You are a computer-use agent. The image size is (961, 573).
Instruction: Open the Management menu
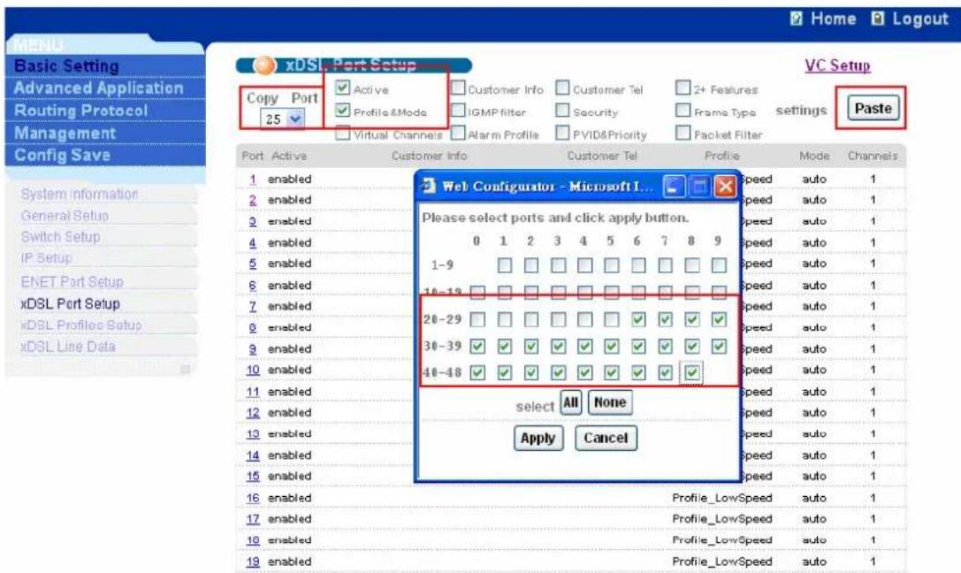tap(65, 133)
